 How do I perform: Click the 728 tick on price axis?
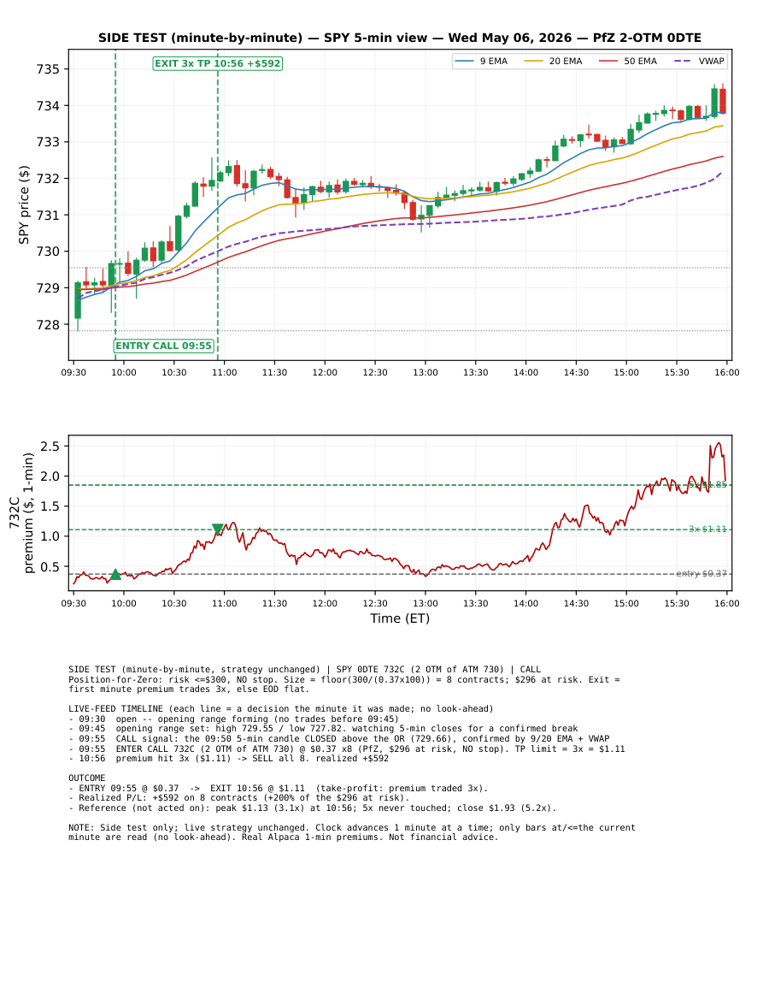pyautogui.click(x=48, y=324)
